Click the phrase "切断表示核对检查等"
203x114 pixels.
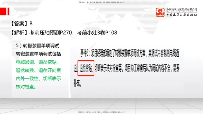point(109,68)
